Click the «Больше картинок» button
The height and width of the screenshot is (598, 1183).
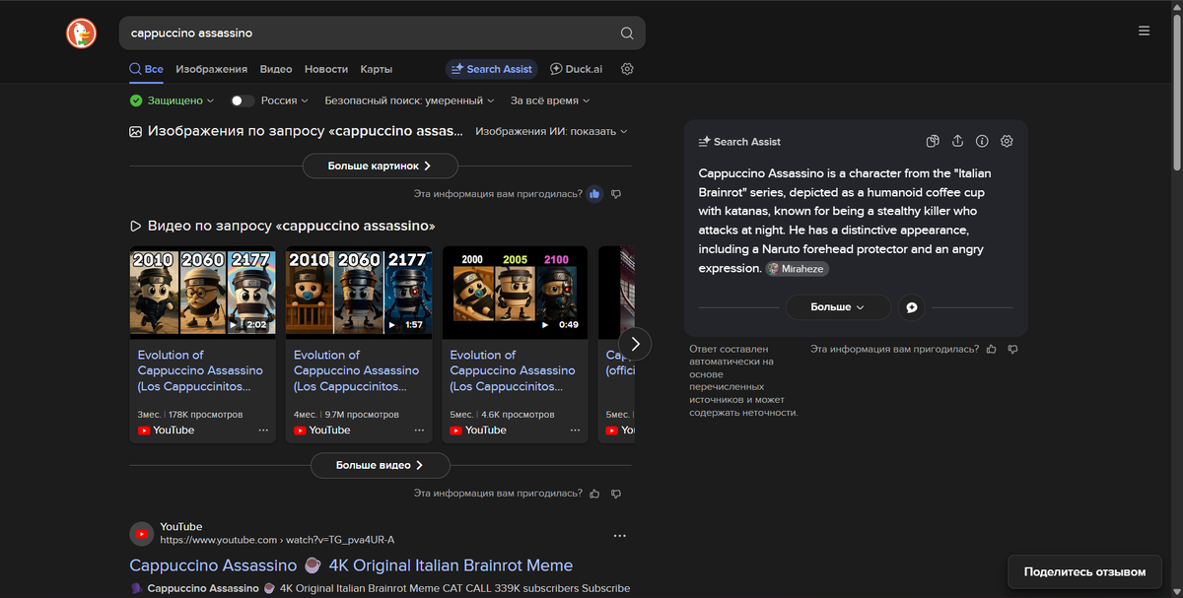click(380, 166)
